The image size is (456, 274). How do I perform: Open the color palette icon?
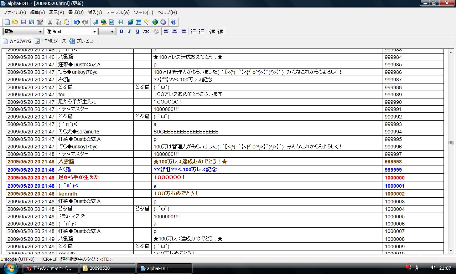click(x=156, y=31)
